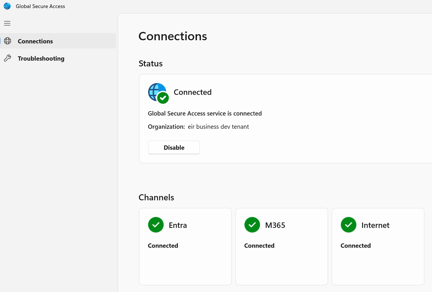Select the Entra channel name
The image size is (432, 292).
pyautogui.click(x=178, y=225)
